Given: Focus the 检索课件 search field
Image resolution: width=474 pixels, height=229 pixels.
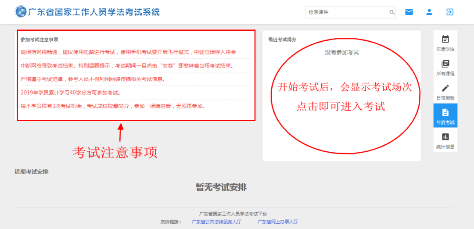Looking at the screenshot, I should coord(350,12).
